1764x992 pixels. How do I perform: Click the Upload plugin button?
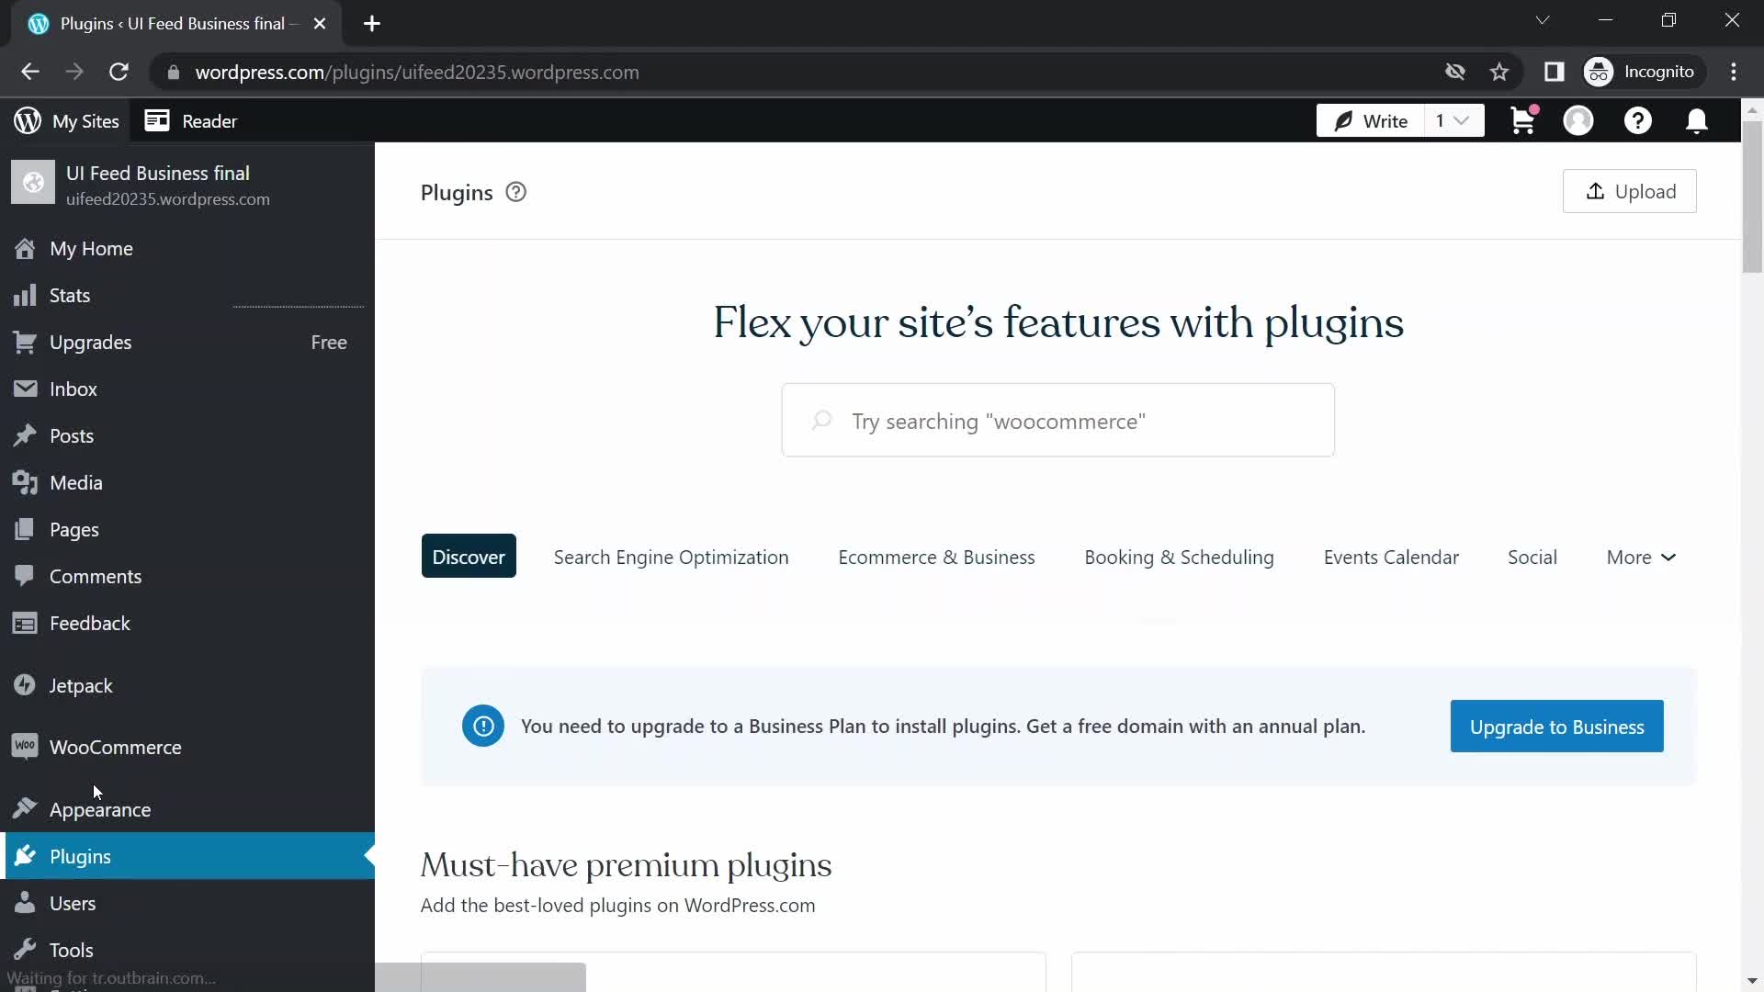pyautogui.click(x=1631, y=191)
